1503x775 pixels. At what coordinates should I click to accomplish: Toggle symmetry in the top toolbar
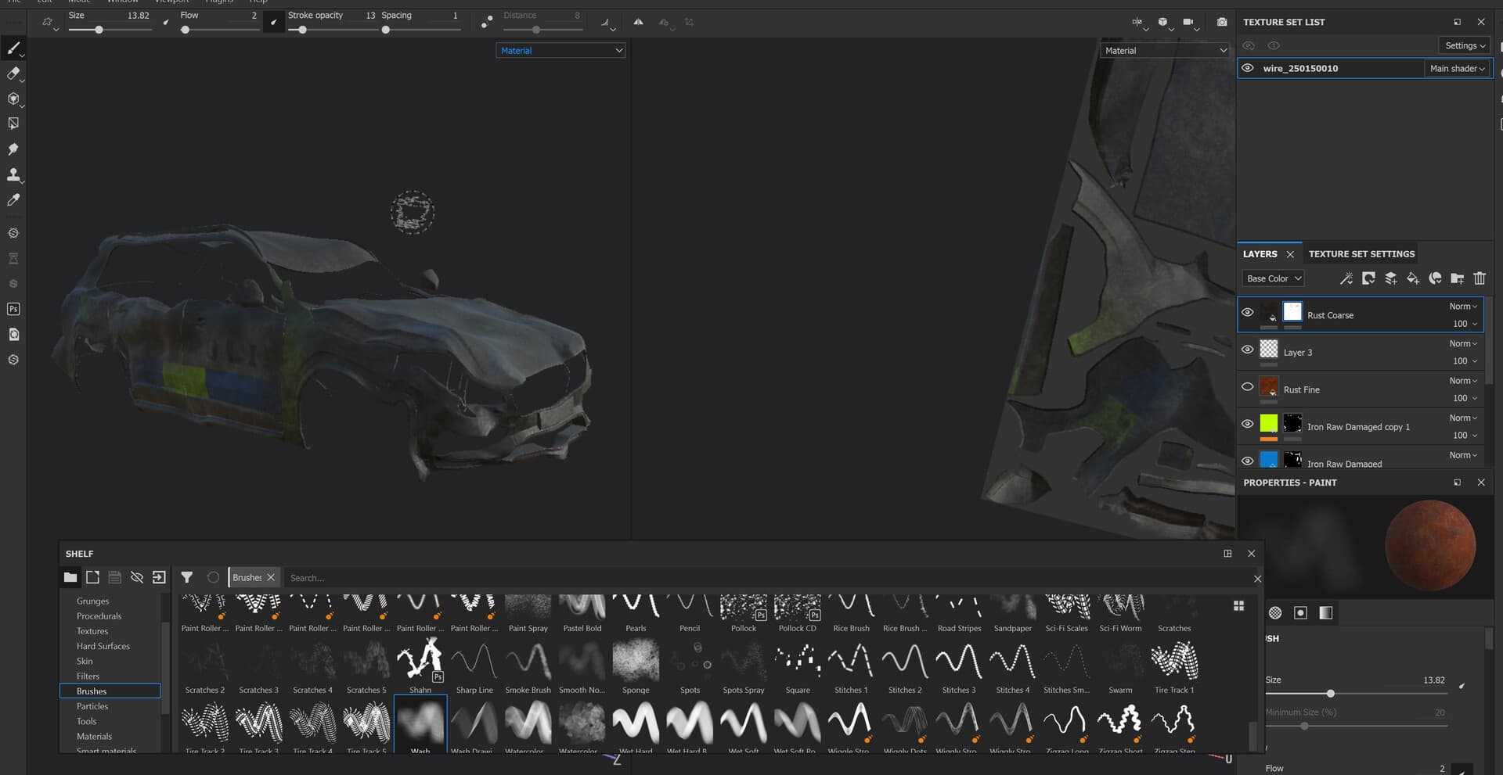638,22
